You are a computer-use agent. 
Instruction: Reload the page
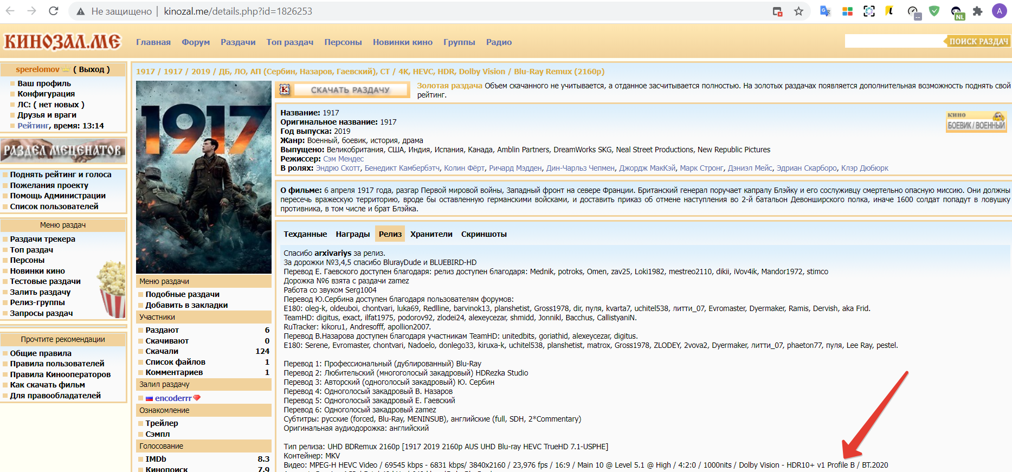coord(53,11)
